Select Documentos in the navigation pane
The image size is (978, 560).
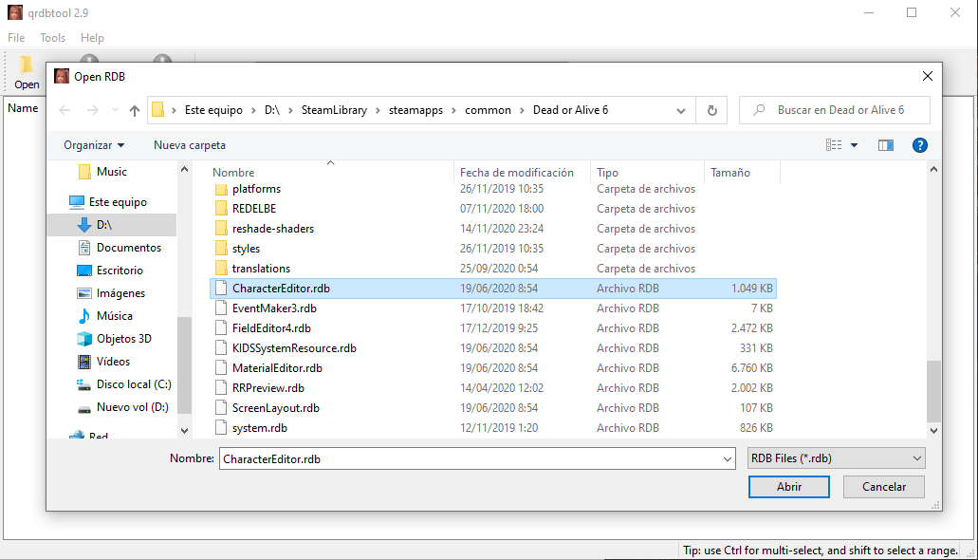120,248
